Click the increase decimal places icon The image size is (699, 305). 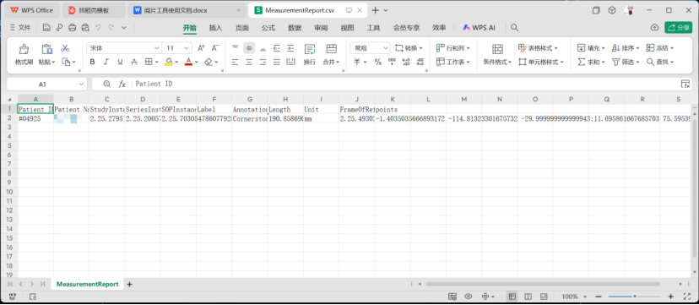406,62
